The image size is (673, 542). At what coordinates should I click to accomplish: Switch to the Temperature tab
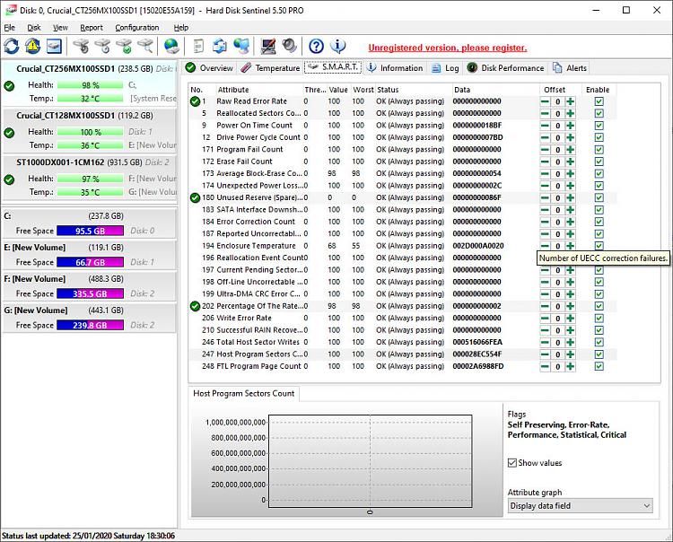(x=270, y=68)
